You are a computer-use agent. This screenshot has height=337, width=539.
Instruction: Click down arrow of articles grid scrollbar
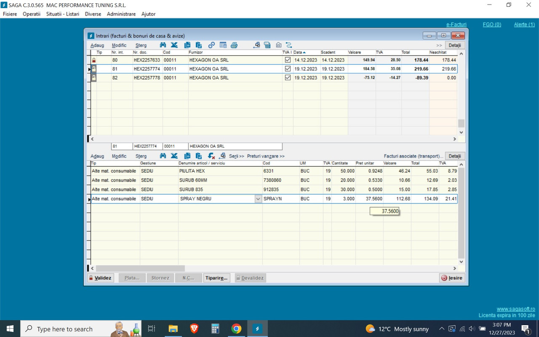pyautogui.click(x=461, y=262)
